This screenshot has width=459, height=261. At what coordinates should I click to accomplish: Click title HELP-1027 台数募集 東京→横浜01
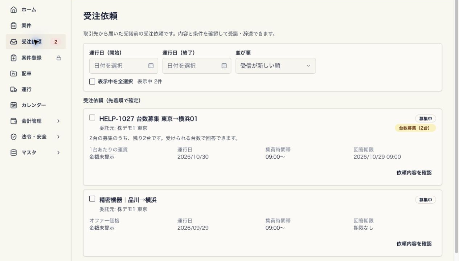[148, 119]
